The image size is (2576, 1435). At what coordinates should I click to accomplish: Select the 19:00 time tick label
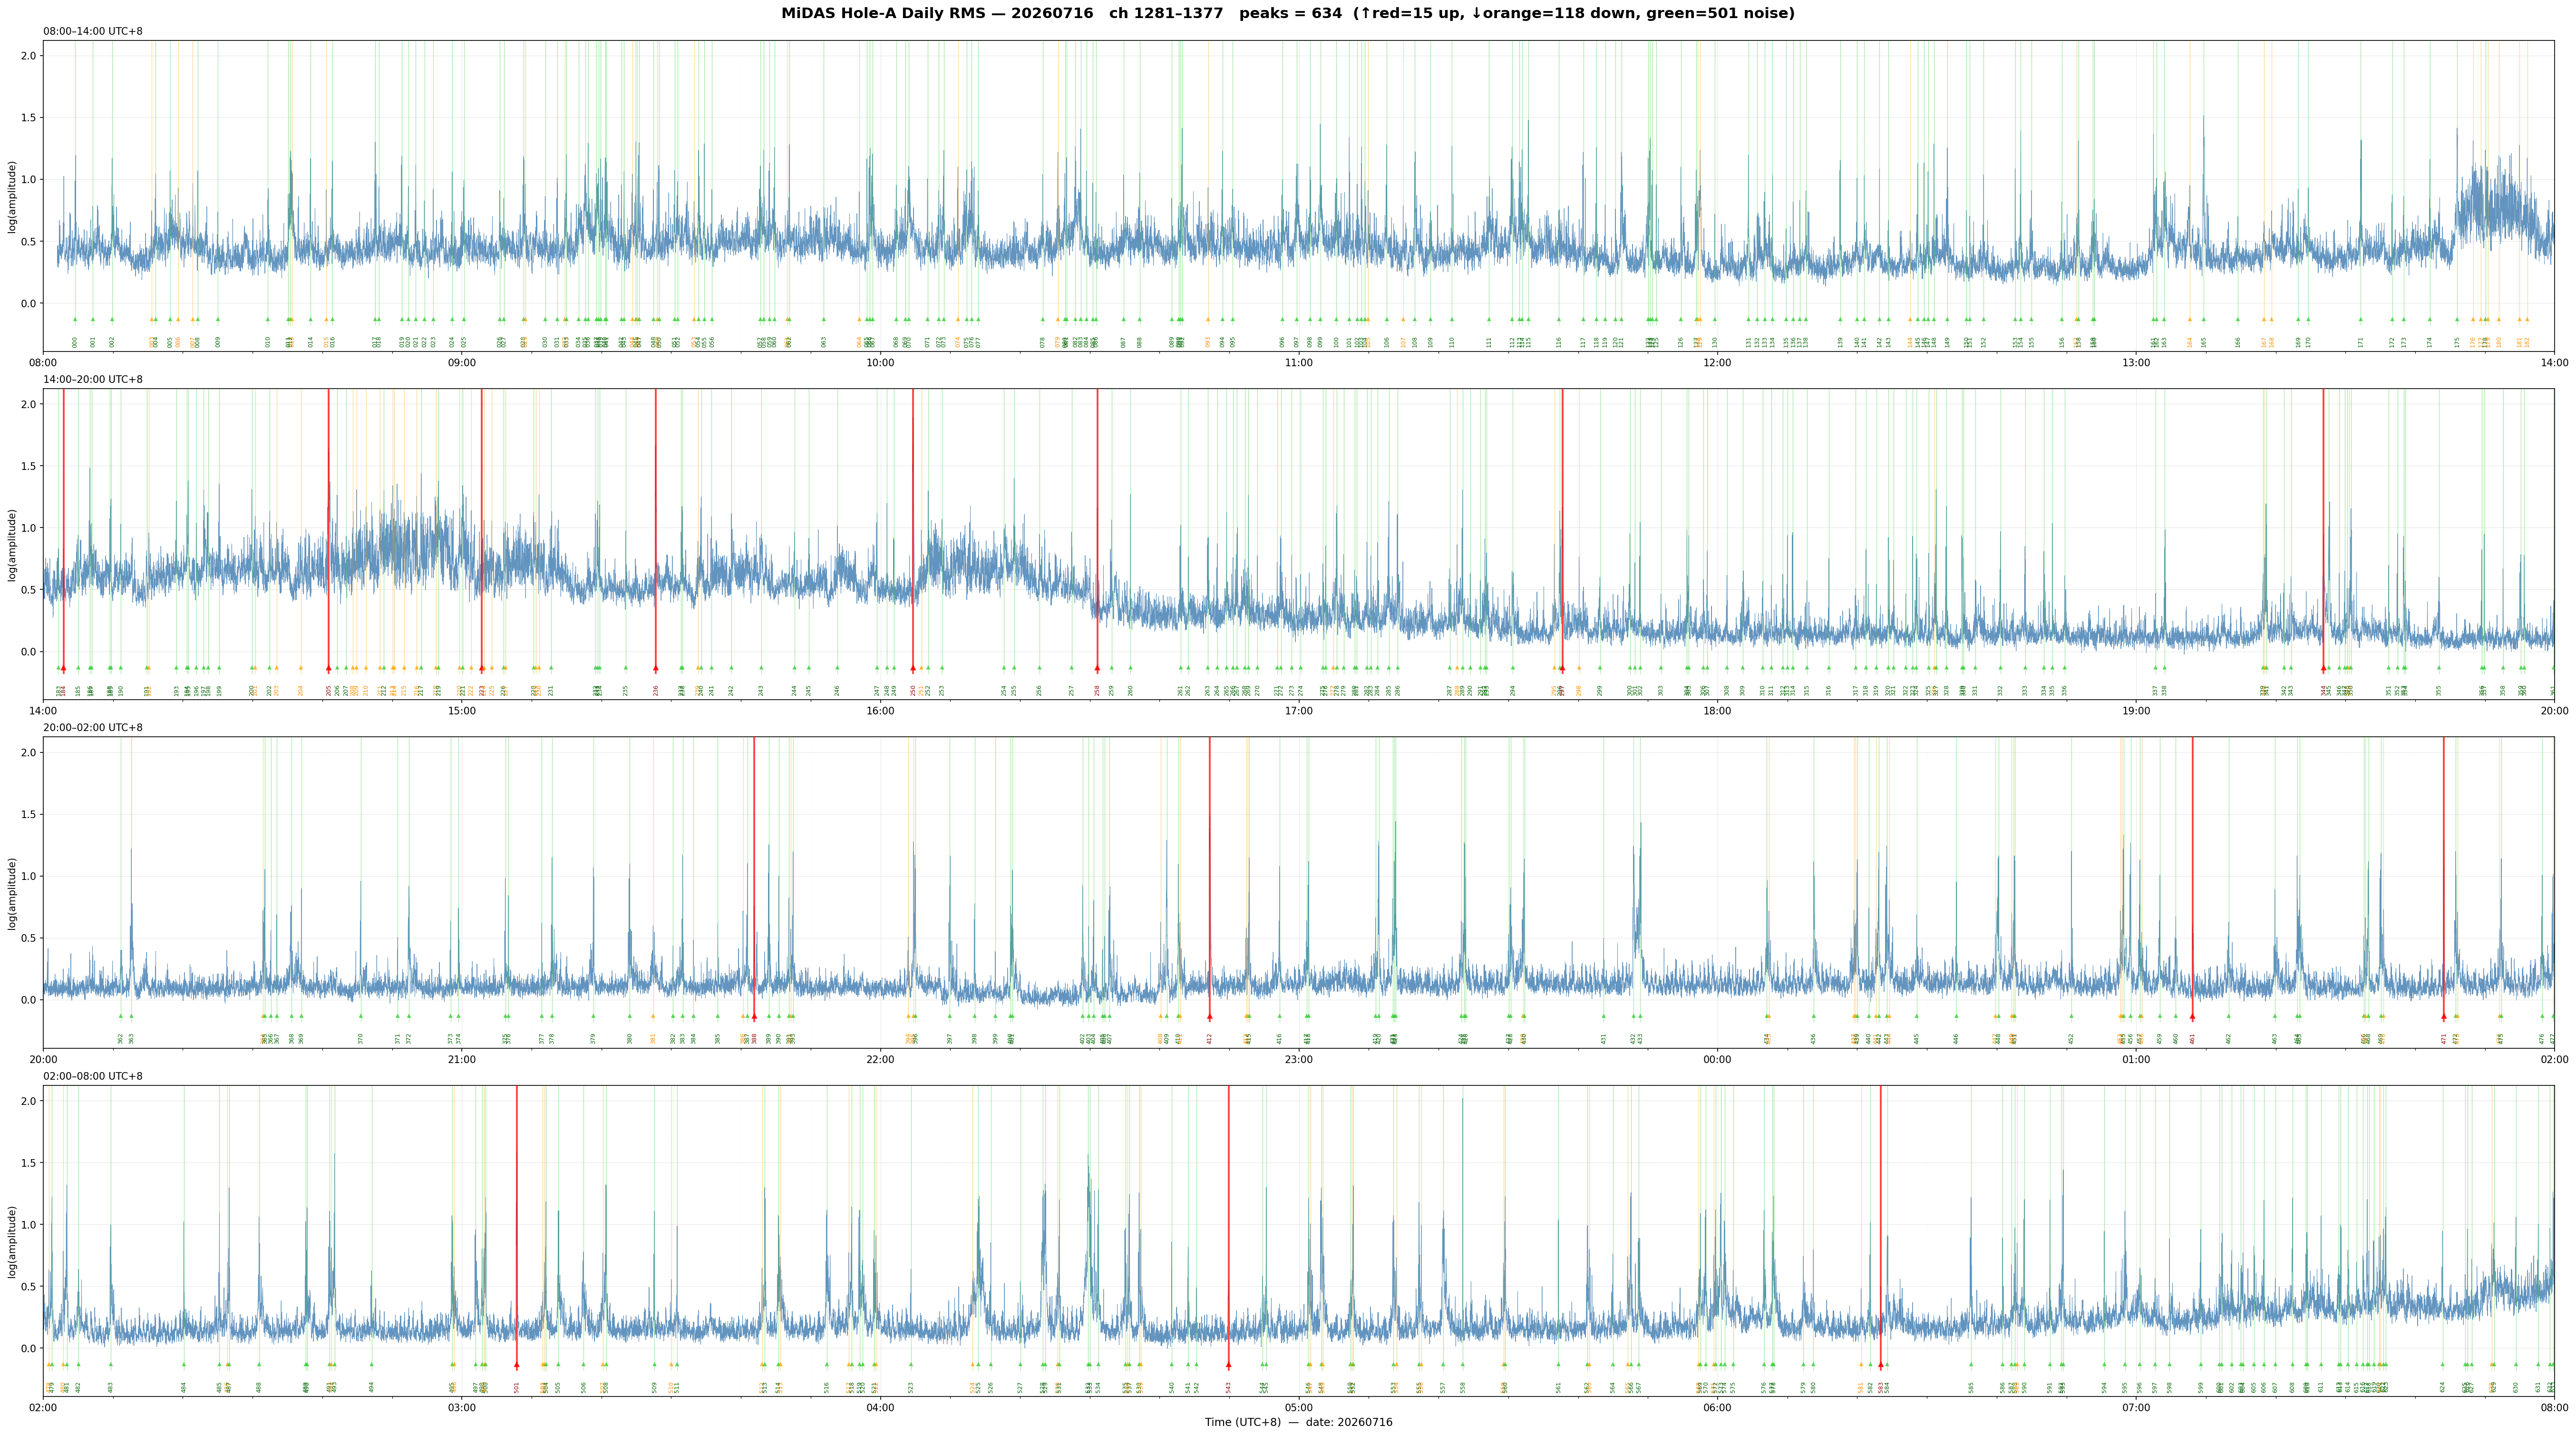(x=2135, y=710)
